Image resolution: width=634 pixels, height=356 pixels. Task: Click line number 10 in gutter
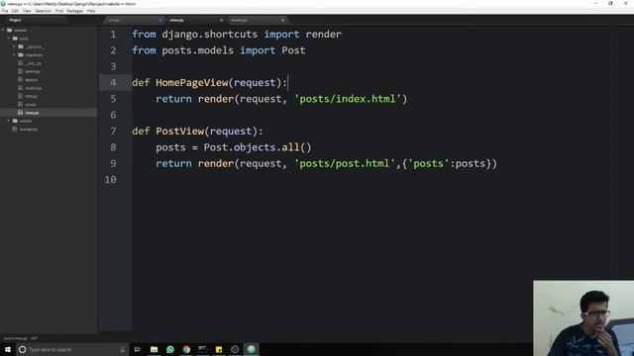tap(110, 180)
